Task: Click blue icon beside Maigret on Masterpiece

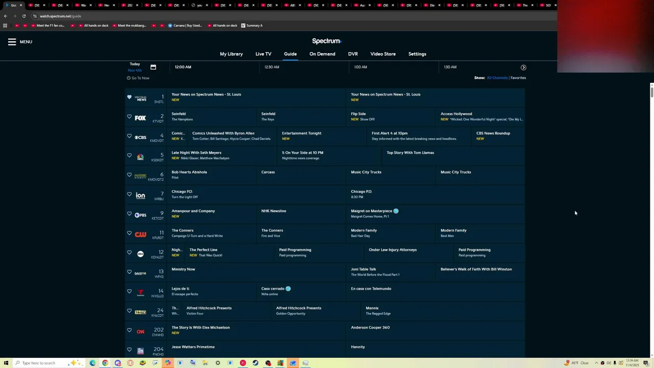Action: [x=396, y=211]
